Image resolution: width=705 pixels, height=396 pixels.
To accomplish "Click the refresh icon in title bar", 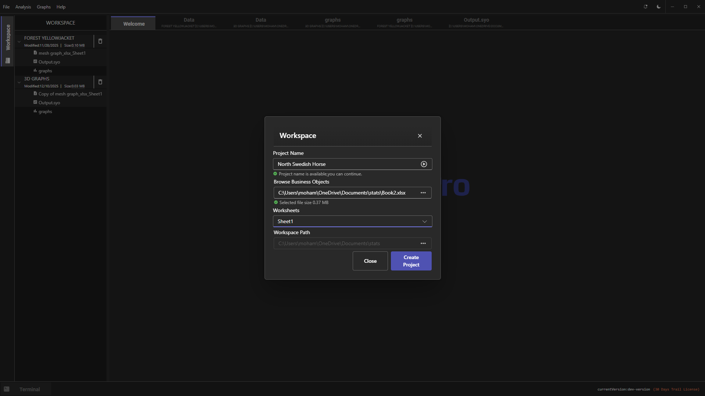I will tap(645, 7).
